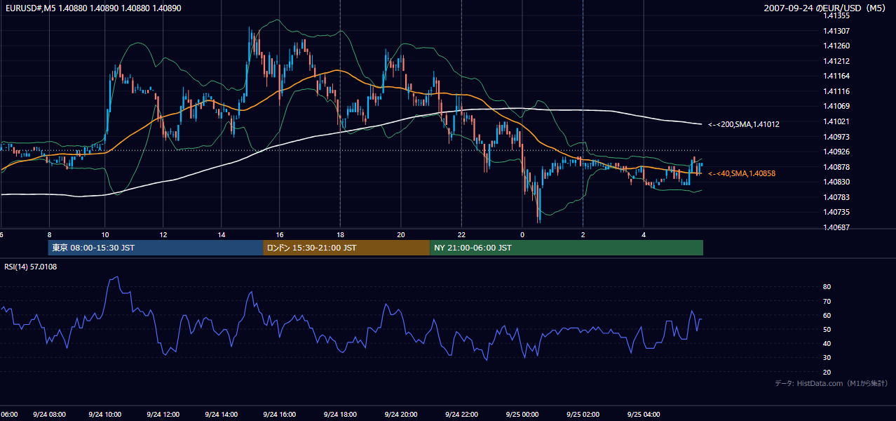Select the Tokyo 08:00-15:30 JST session bar
Viewport: 896px width, 421px height.
tap(156, 248)
